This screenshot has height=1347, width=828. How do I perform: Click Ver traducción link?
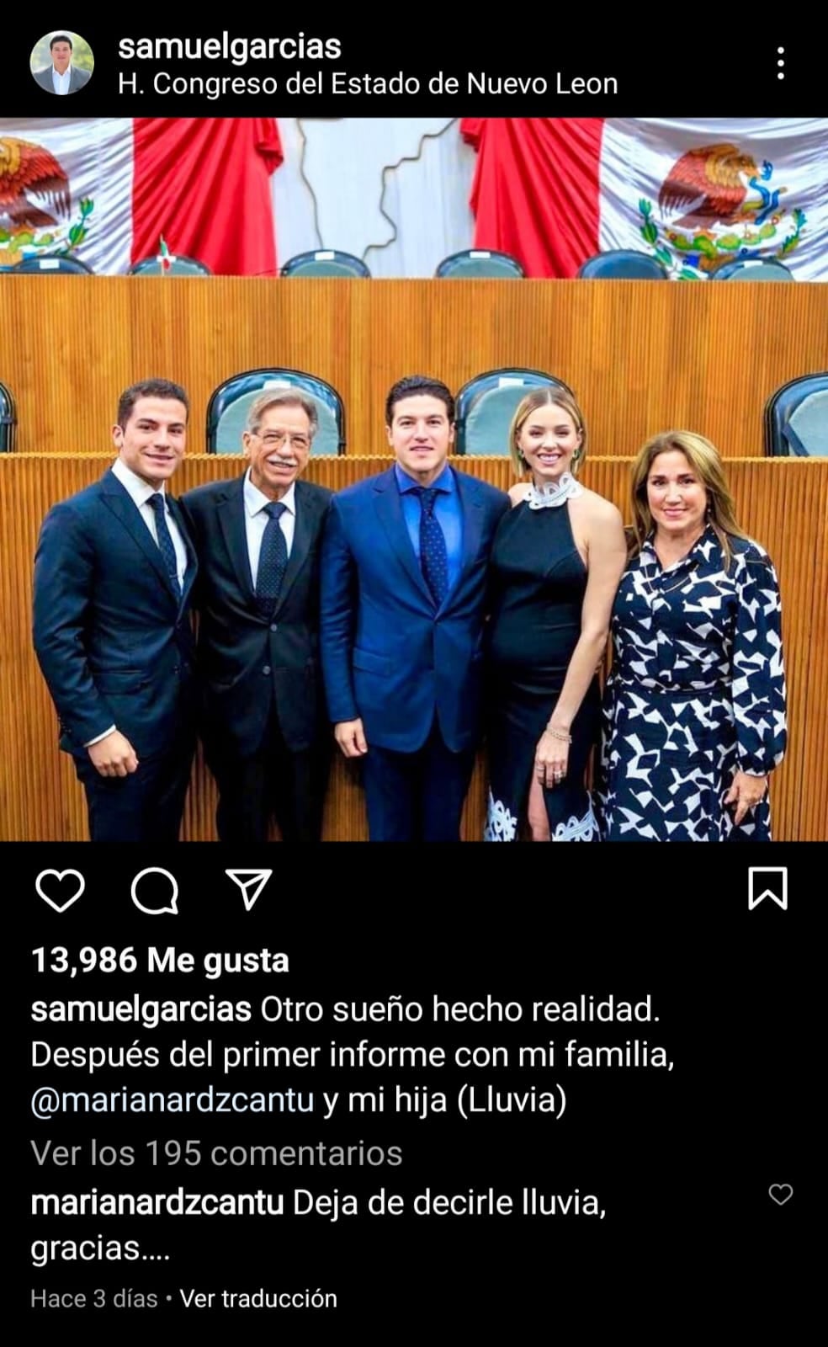point(258,1298)
